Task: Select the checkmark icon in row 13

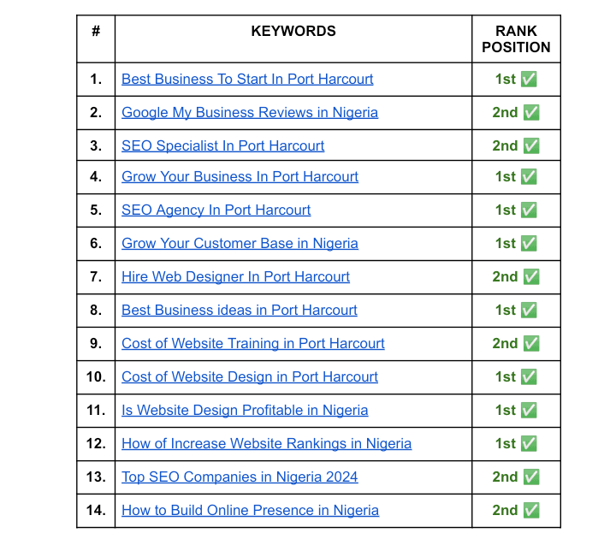Action: [531, 477]
